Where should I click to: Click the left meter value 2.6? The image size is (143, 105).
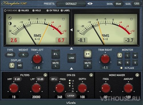point(14,40)
